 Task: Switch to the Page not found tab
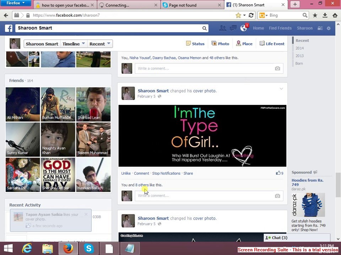(x=192, y=5)
